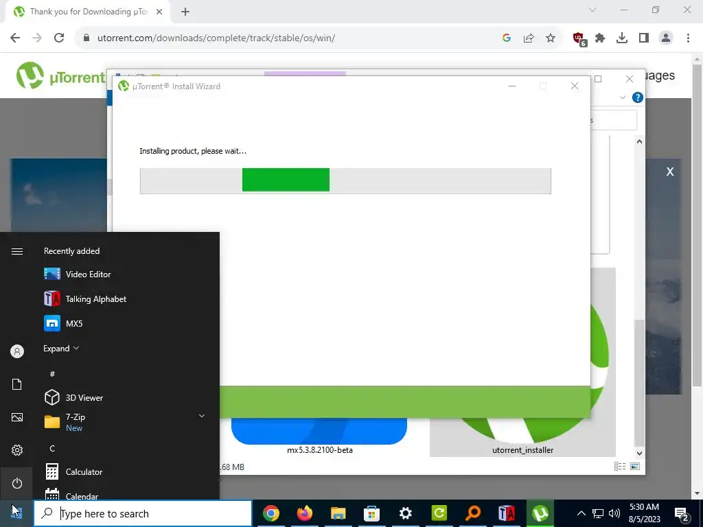This screenshot has height=527, width=703.
Task: Open Chrome downloads
Action: (x=622, y=38)
